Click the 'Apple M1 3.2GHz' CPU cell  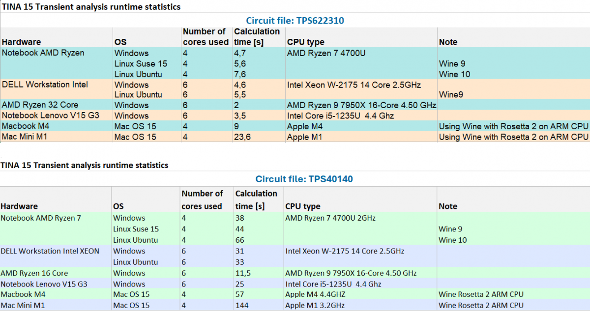(315, 305)
